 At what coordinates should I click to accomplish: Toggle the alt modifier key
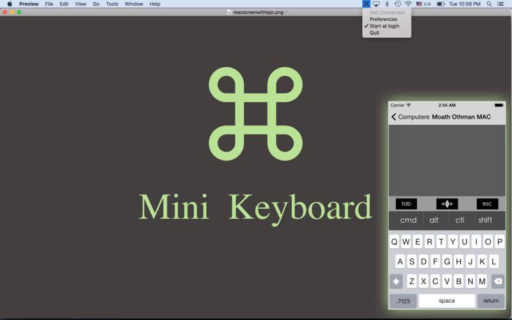coord(434,220)
